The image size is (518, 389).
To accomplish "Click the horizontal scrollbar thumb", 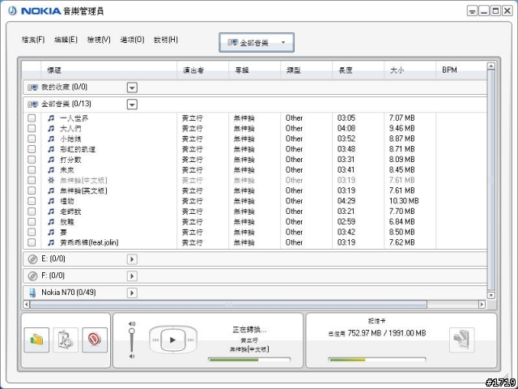I will click(x=228, y=304).
